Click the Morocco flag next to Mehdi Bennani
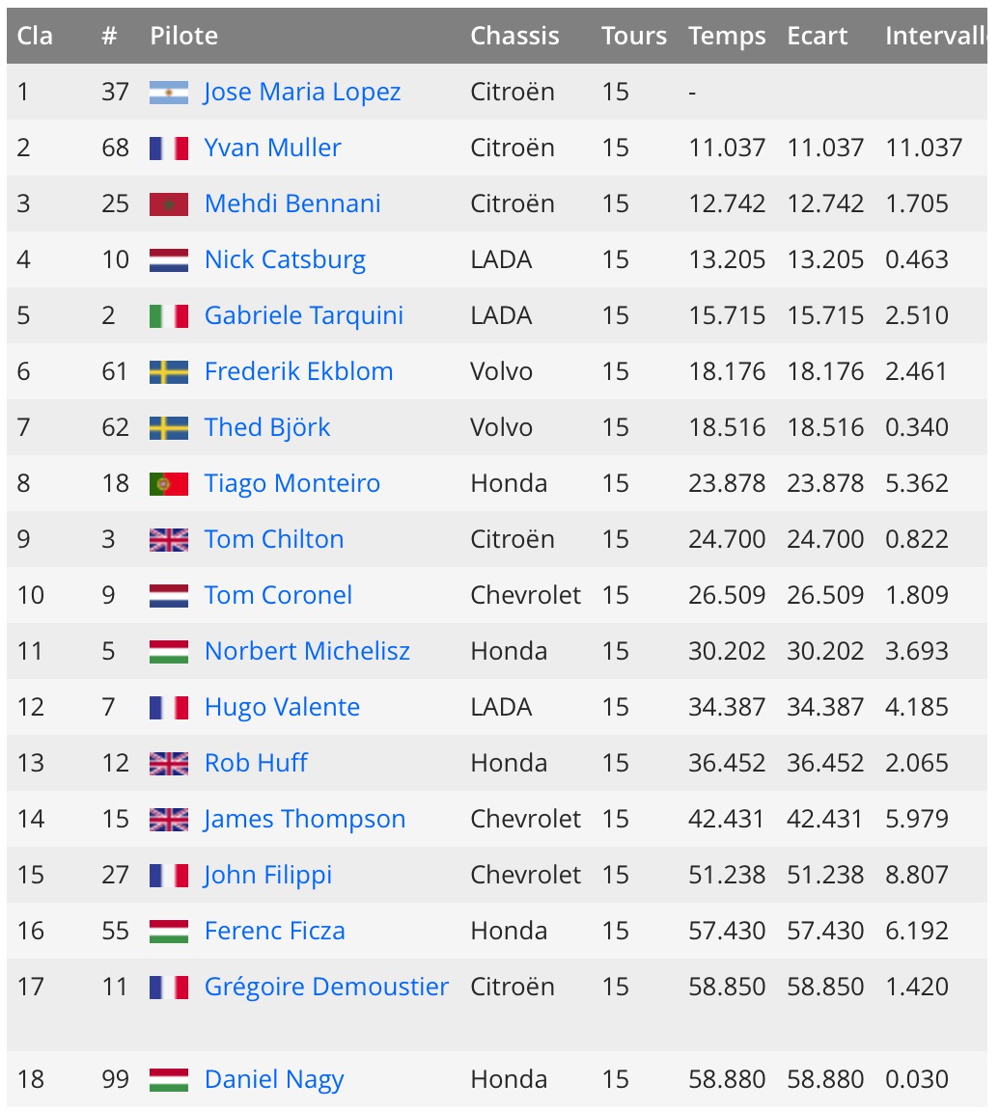This screenshot has height=1111, width=999. point(169,204)
